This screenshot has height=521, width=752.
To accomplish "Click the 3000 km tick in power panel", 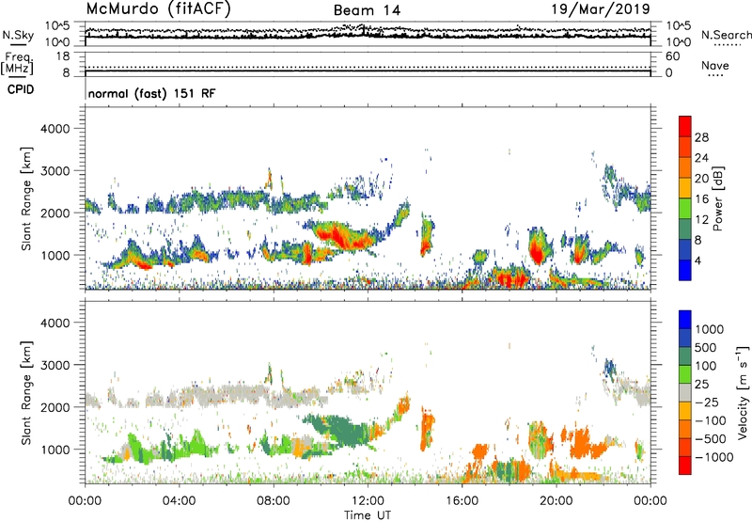I will point(55,171).
